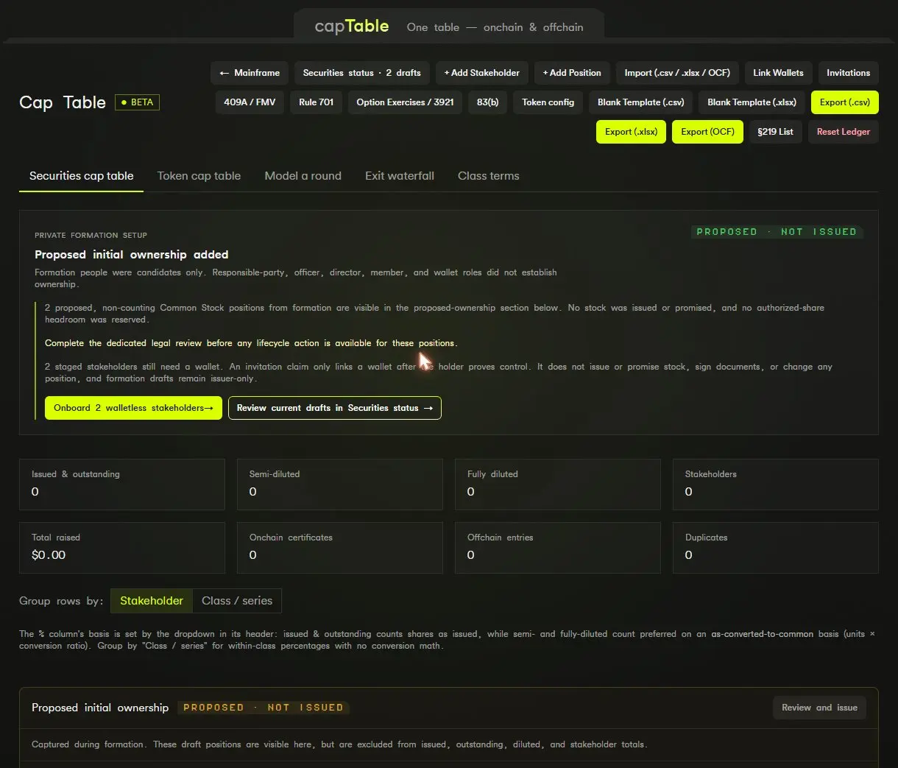Open the §219 List

(x=775, y=132)
